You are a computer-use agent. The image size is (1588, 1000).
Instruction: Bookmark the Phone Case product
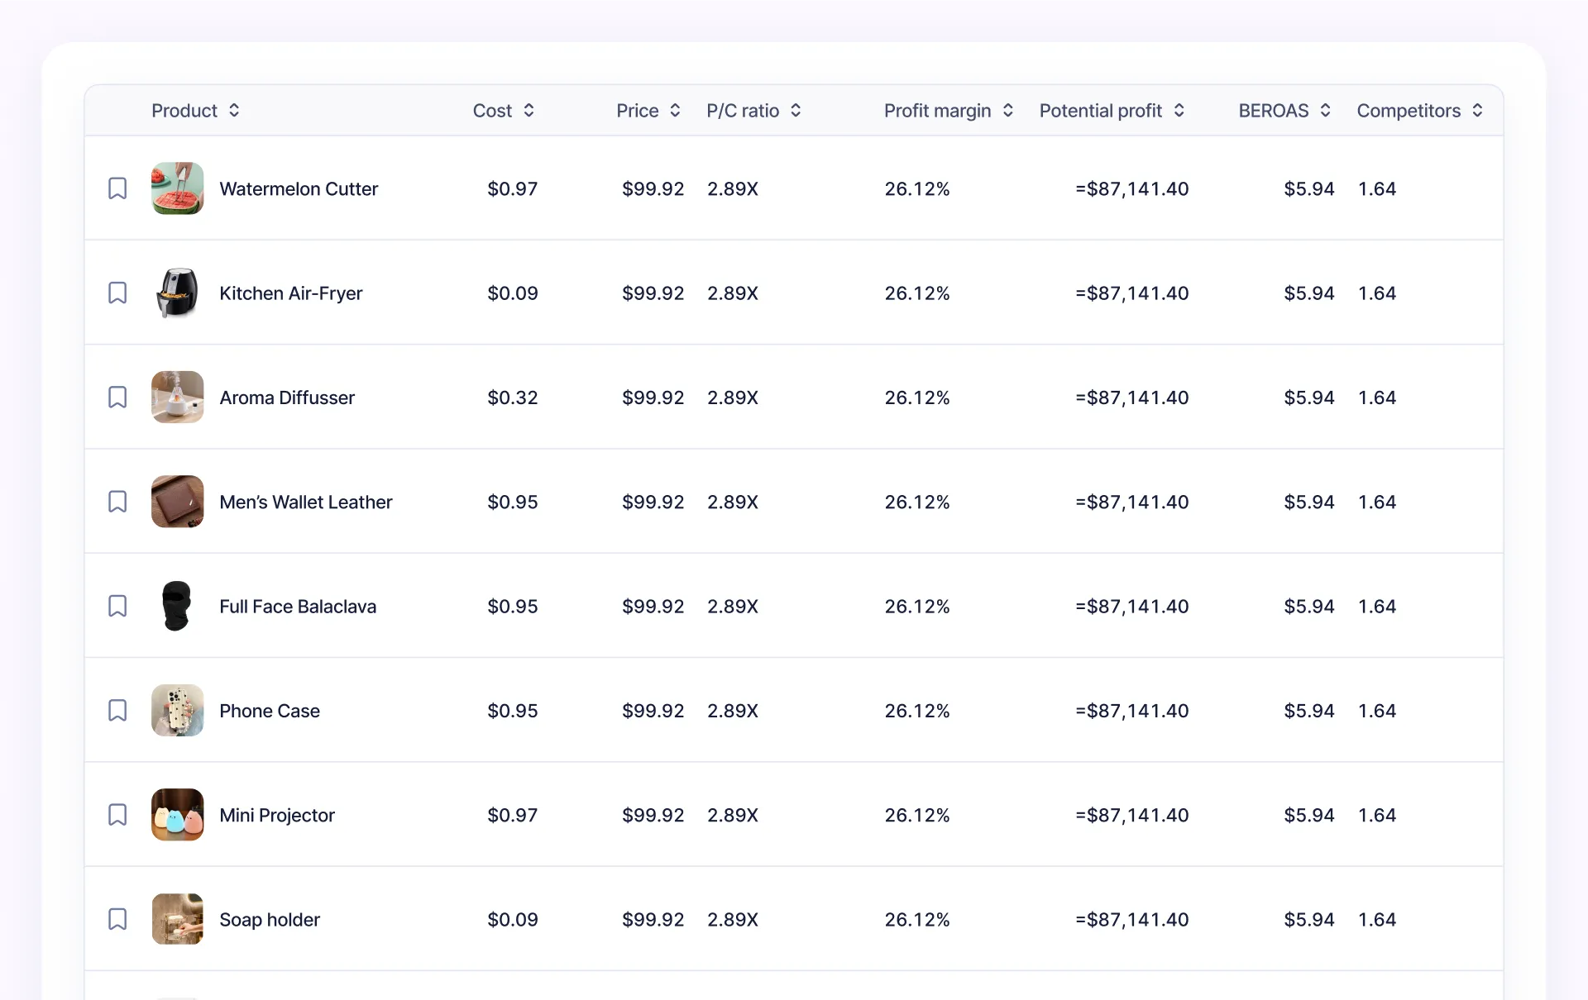(117, 711)
